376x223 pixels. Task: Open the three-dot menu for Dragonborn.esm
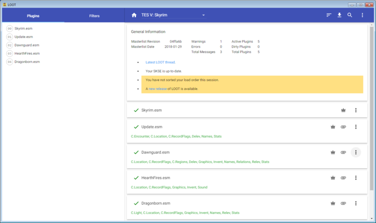pos(356,203)
